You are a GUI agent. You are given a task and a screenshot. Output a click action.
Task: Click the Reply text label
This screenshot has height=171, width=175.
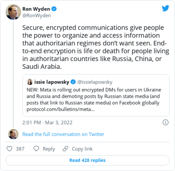(x=49, y=149)
